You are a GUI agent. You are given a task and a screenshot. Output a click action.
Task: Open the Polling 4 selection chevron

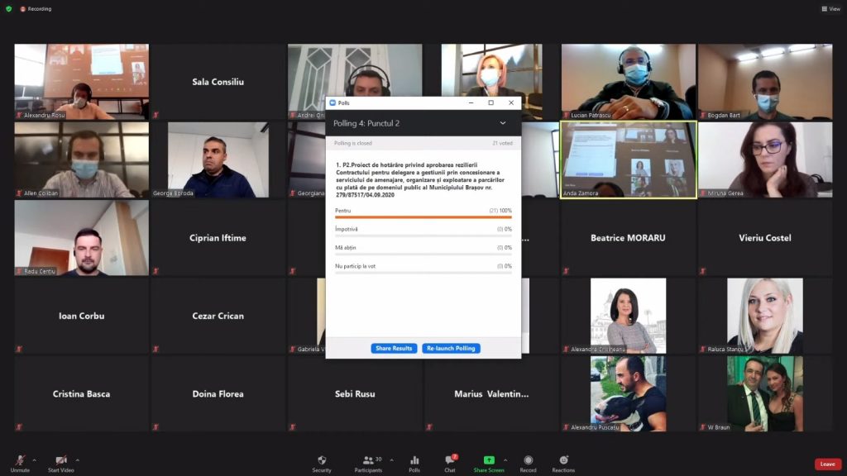(503, 123)
